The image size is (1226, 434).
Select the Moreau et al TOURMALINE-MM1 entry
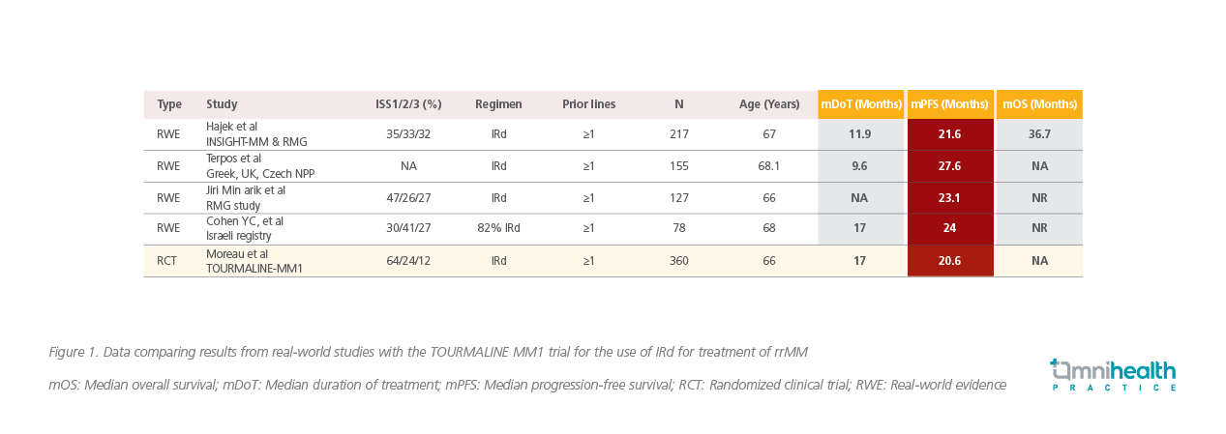pyautogui.click(x=254, y=261)
